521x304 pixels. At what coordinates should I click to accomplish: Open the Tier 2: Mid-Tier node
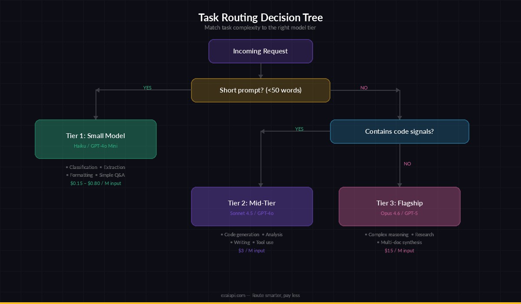coord(252,203)
